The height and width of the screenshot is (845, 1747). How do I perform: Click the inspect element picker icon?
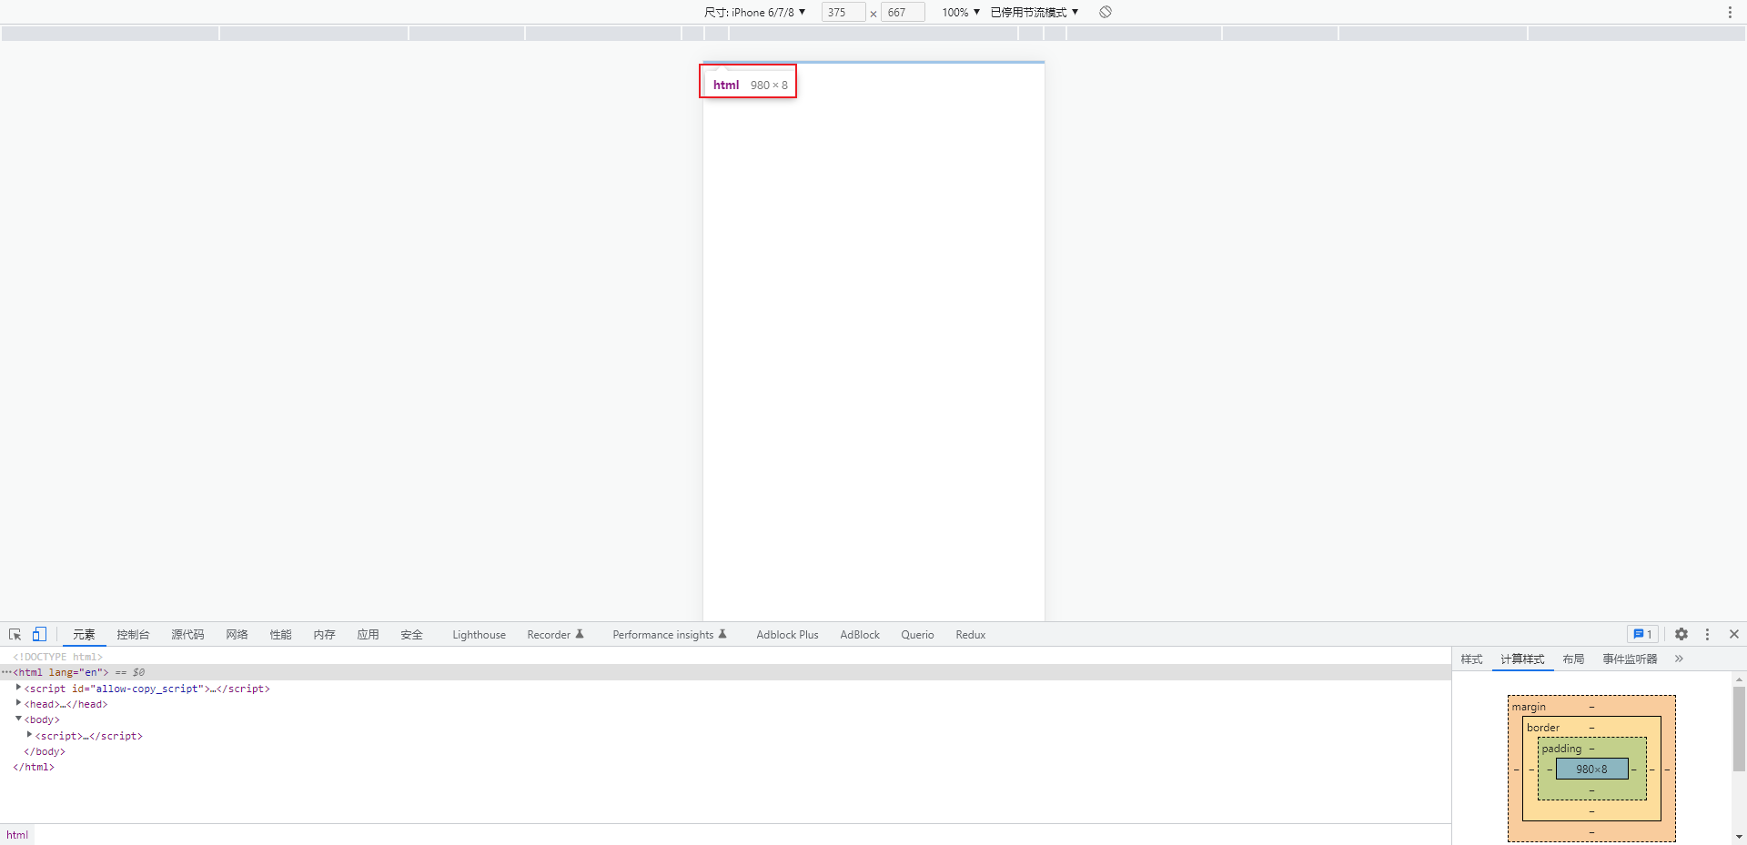click(x=15, y=635)
